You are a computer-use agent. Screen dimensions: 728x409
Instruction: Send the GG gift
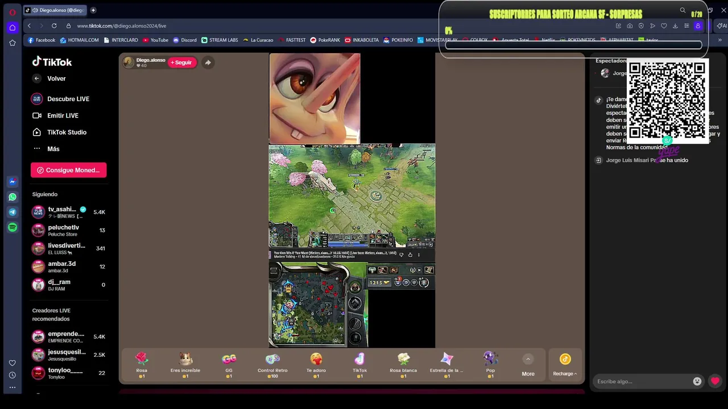[229, 365]
